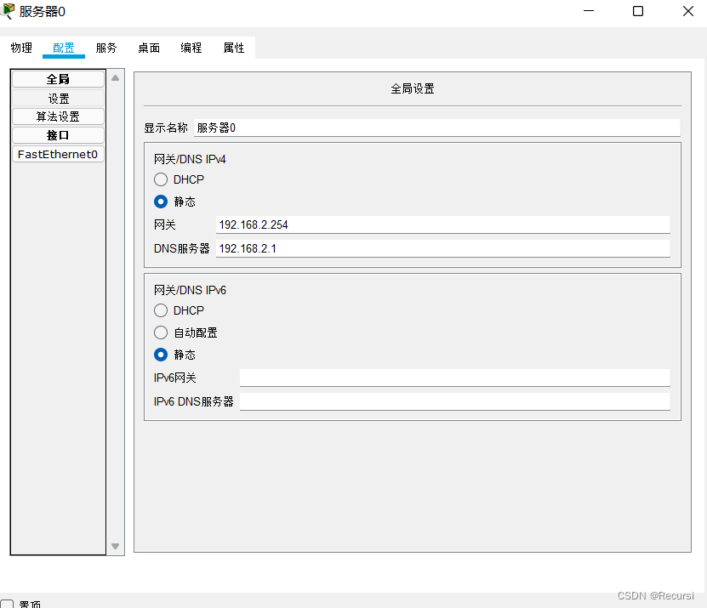Screen dimensions: 707x608
Task: Click the 网关 field showing 192.168.2.254
Action: click(442, 224)
